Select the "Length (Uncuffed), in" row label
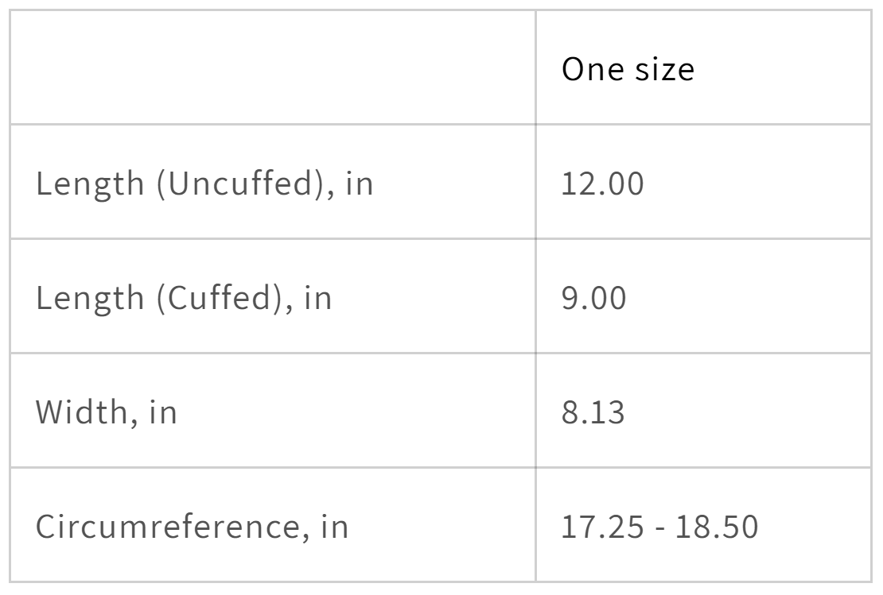 pos(204,184)
